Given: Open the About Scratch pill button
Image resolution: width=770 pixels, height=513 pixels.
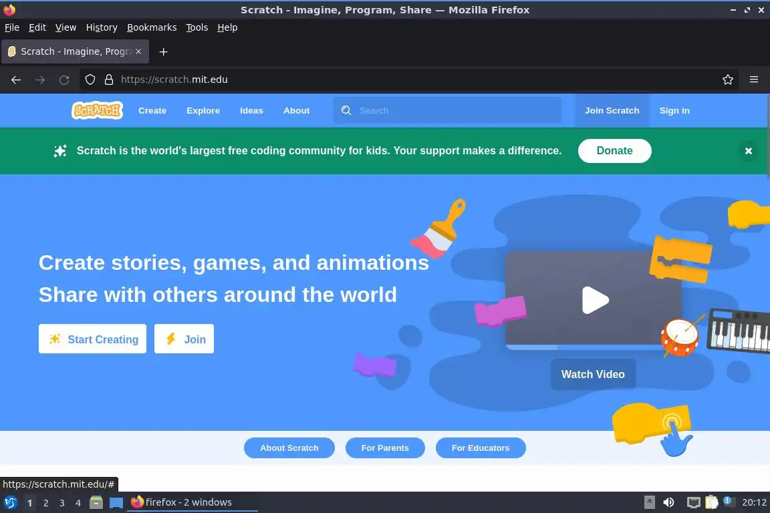Looking at the screenshot, I should [x=289, y=448].
